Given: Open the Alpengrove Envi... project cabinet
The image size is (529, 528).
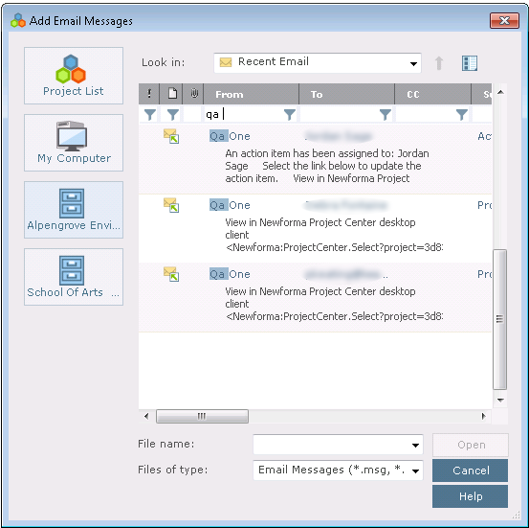Looking at the screenshot, I should [74, 210].
